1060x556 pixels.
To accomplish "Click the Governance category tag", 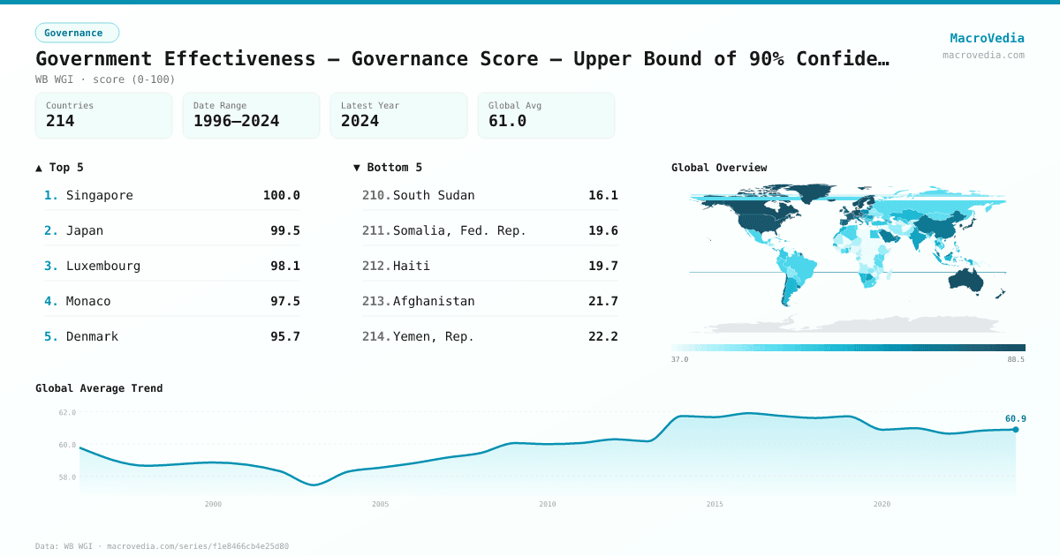I will click(x=77, y=33).
